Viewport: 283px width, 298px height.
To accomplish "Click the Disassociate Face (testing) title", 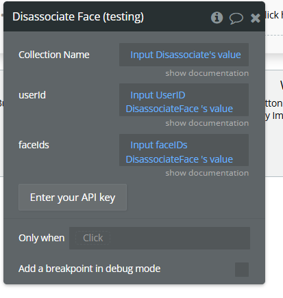I will click(78, 16).
